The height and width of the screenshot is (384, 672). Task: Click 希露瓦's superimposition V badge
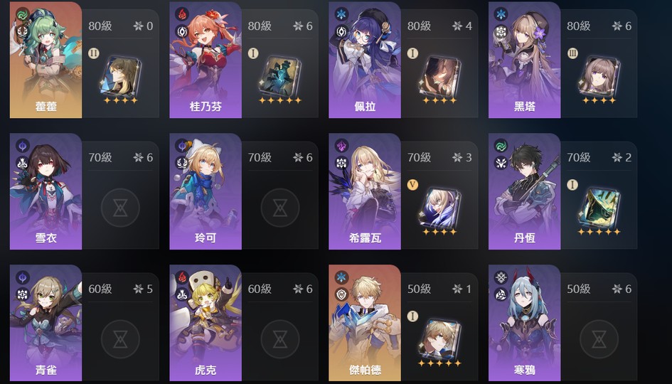[x=412, y=185]
